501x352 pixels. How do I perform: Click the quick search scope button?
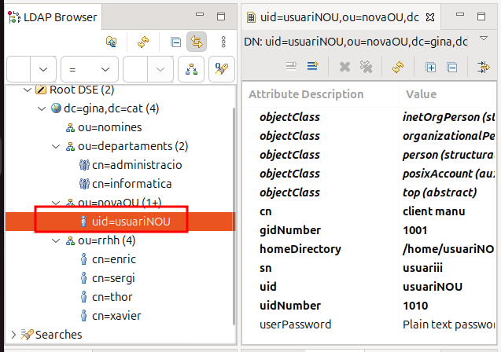pos(191,69)
